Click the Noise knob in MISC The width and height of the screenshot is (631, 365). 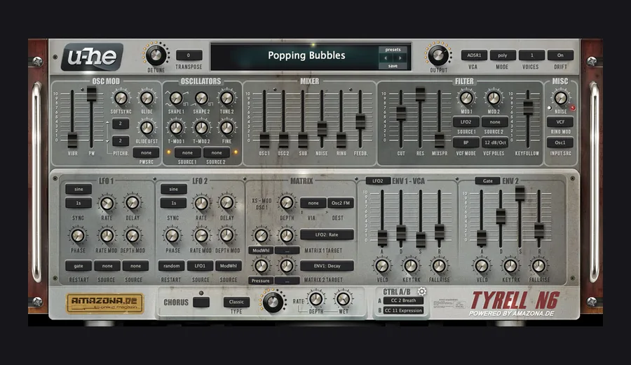pos(561,98)
